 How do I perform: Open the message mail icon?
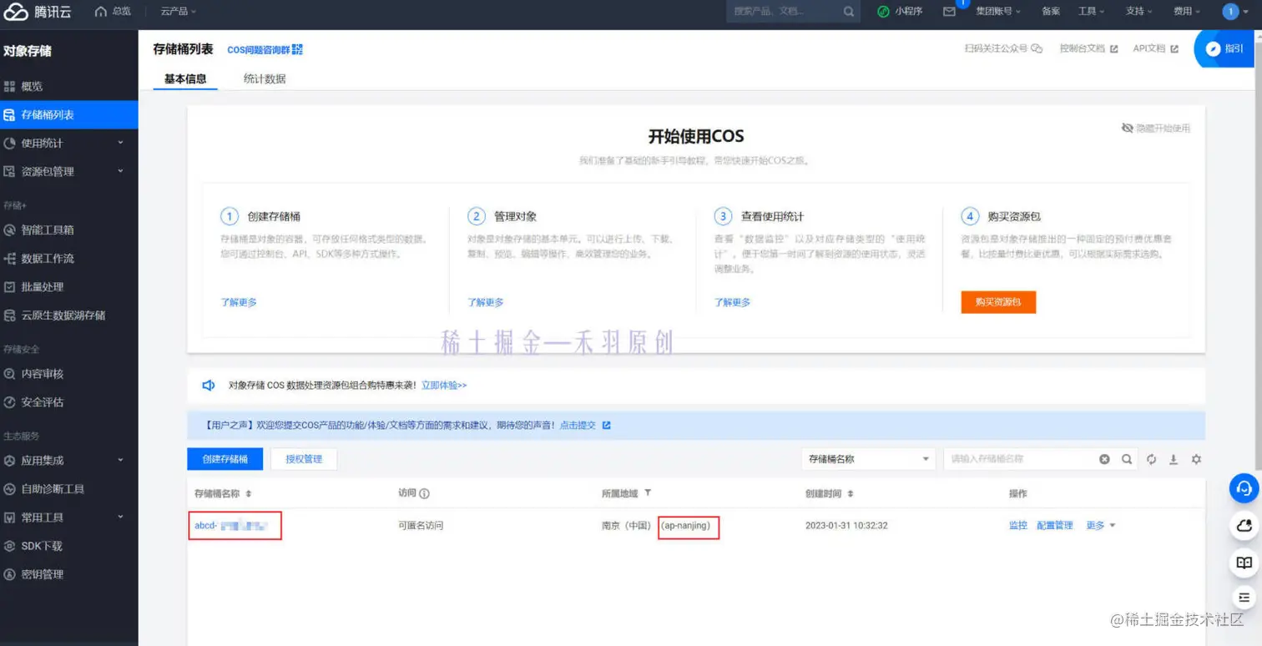pyautogui.click(x=949, y=12)
